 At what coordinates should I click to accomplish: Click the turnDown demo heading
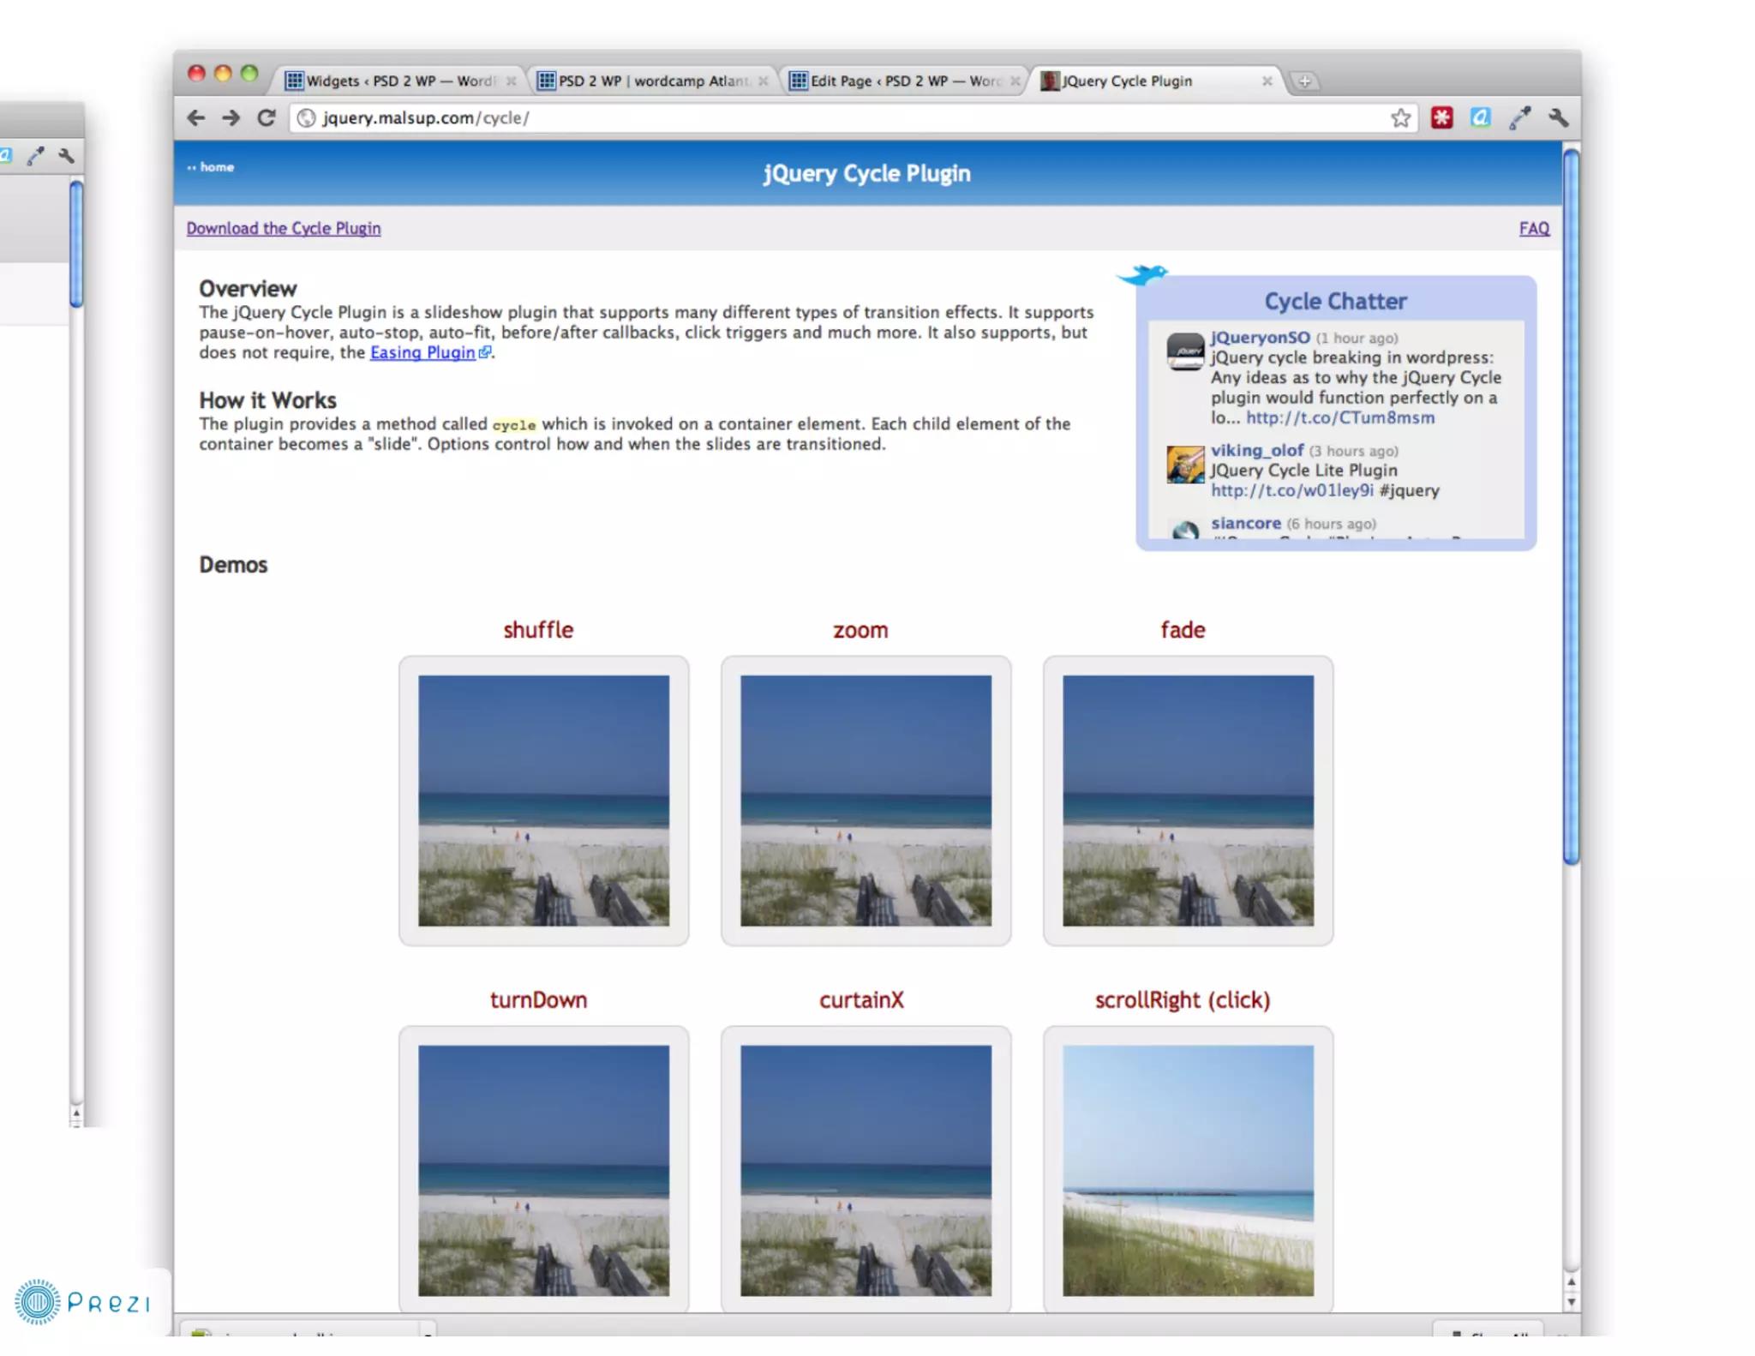(538, 1000)
